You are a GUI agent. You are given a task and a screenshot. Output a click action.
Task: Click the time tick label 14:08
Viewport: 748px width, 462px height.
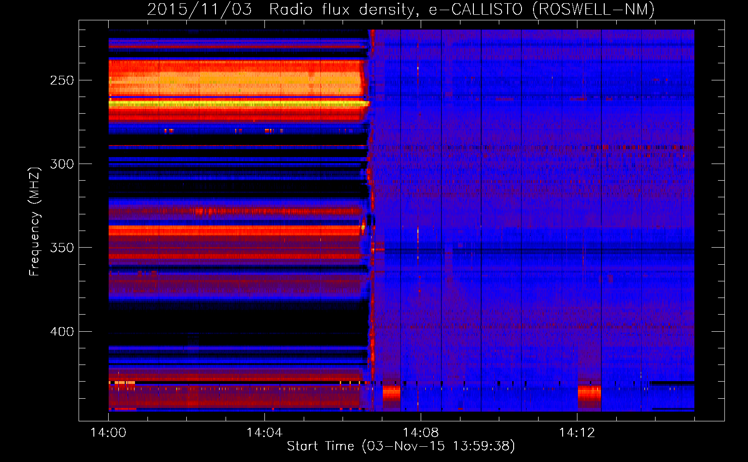tap(421, 432)
